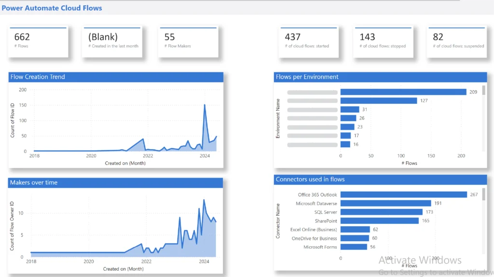Click the 267 data label on Outlook bar
494x277 pixels.
474,195
